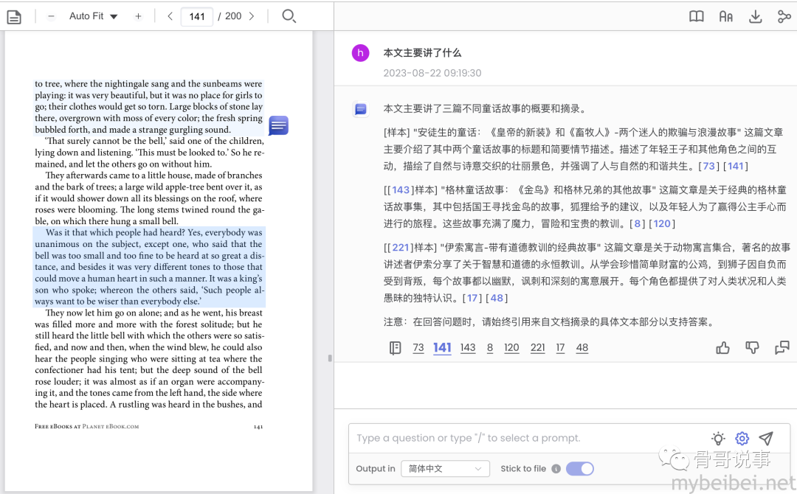
Task: Open citation link [120] in answer
Action: (662, 223)
